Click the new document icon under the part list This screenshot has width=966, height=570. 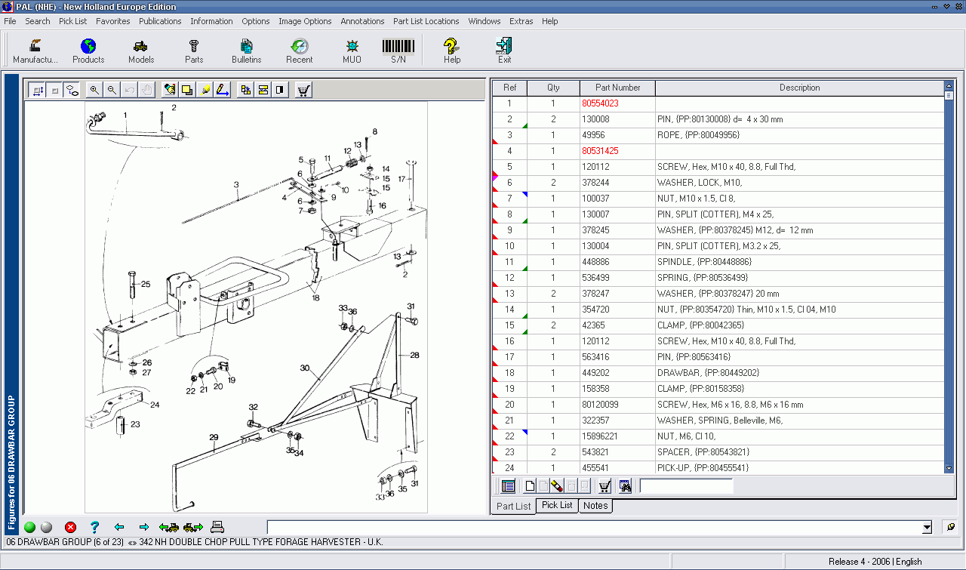point(530,485)
